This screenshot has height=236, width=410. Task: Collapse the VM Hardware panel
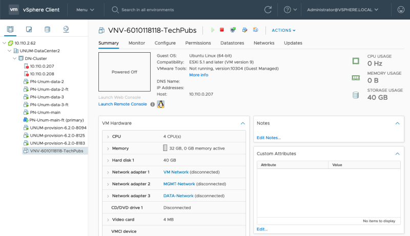coord(242,123)
